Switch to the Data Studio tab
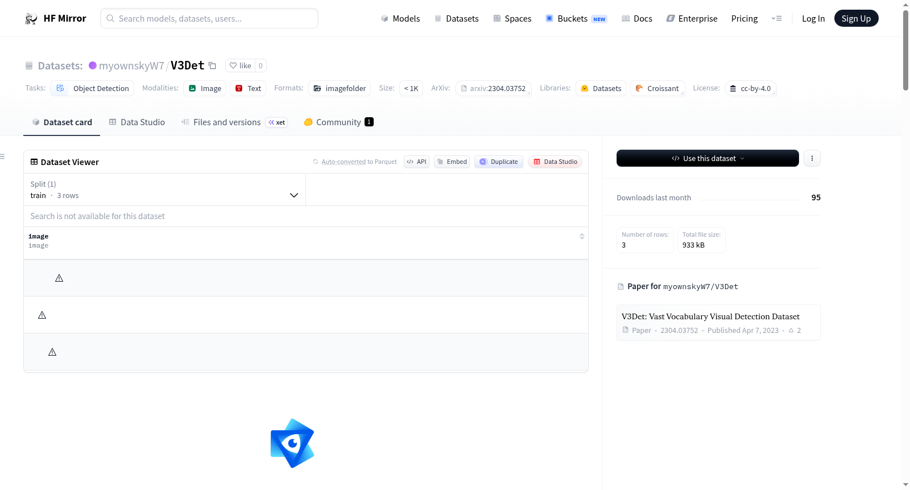This screenshot has height=490, width=910. (x=137, y=122)
